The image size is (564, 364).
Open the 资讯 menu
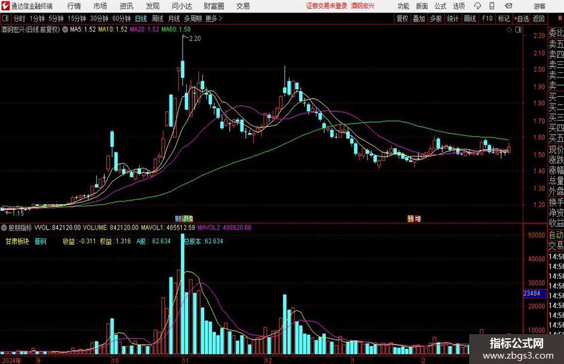click(127, 6)
